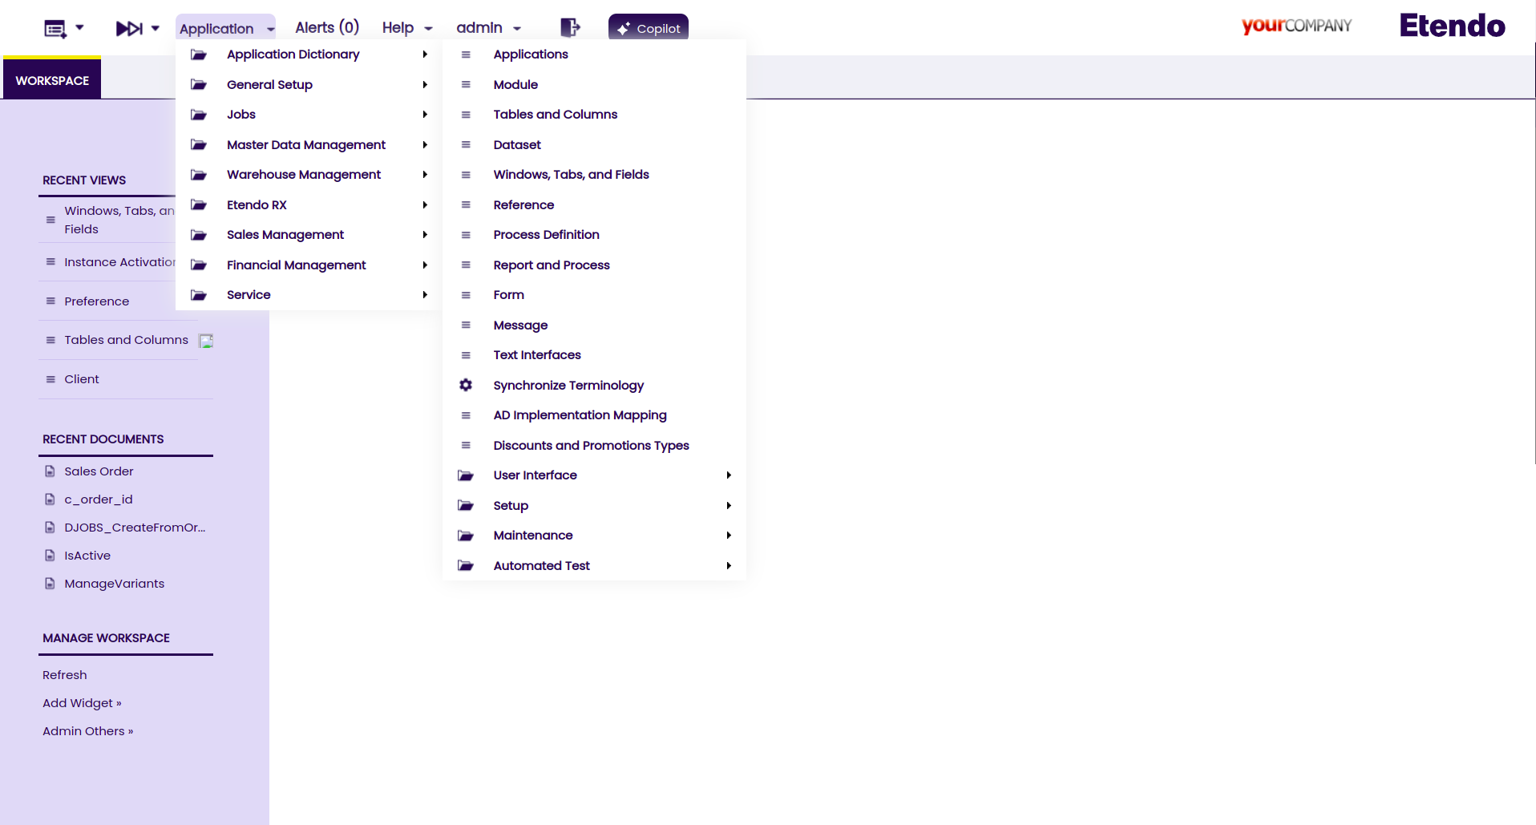Expand the User Interface submenu arrow
1536x825 pixels.
click(729, 475)
